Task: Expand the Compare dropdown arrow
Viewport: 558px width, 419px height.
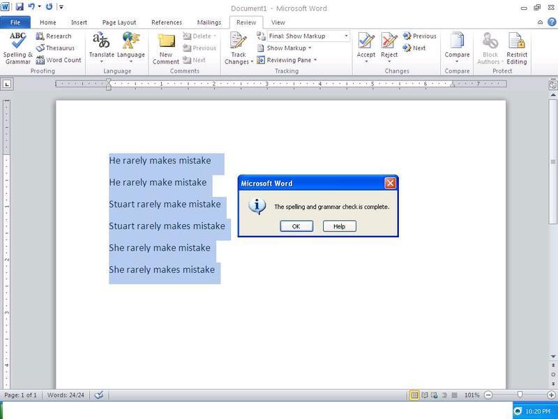Action: pyautogui.click(x=457, y=61)
